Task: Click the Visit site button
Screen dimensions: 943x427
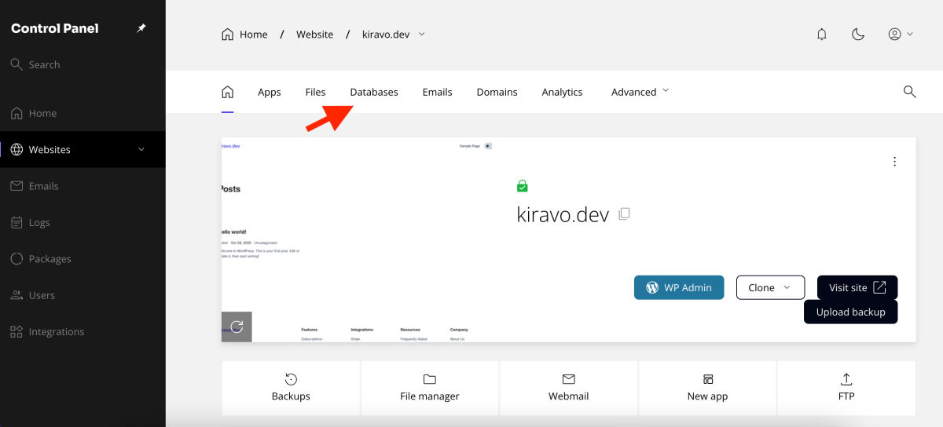Action: tap(857, 287)
